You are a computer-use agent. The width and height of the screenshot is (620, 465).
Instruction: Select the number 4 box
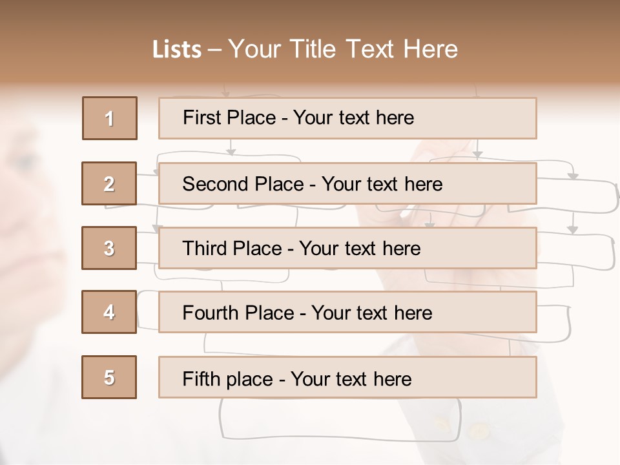(109, 312)
